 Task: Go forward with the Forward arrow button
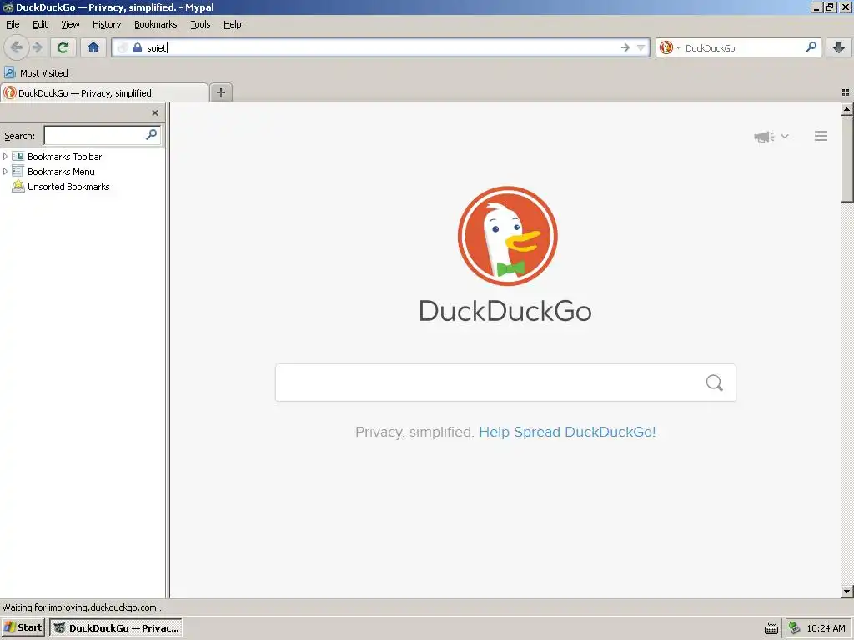pos(37,47)
